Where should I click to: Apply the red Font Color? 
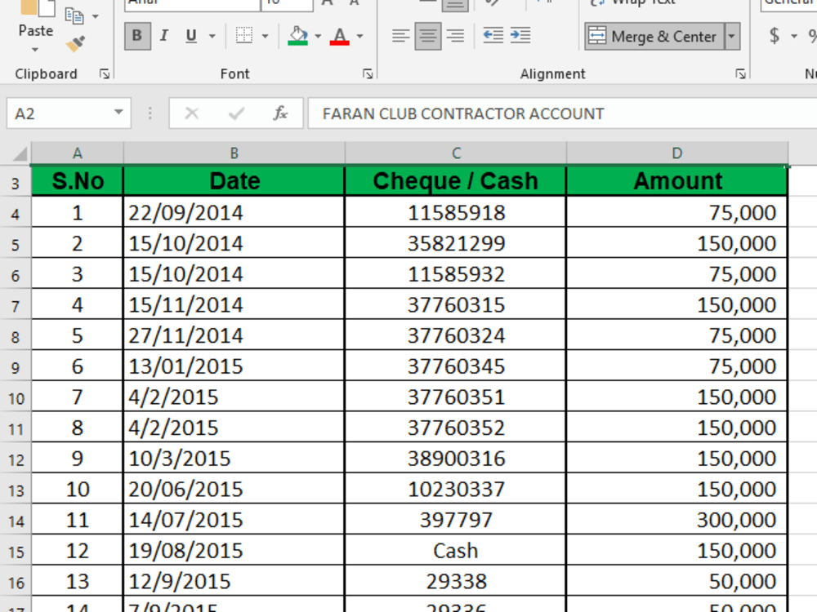tap(340, 36)
